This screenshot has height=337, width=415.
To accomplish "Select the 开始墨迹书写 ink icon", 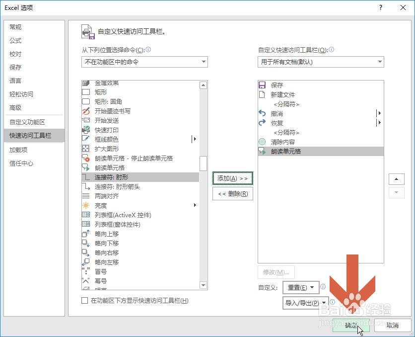I will [86, 111].
